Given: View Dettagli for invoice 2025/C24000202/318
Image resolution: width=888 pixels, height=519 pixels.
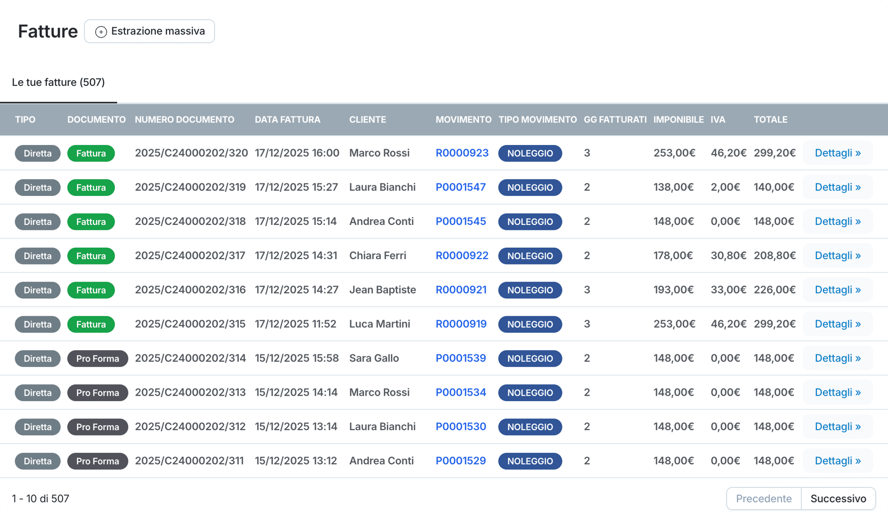Looking at the screenshot, I should pyautogui.click(x=837, y=222).
